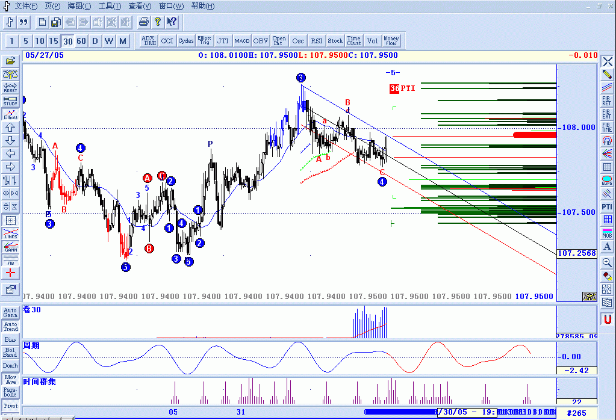Screen dimensions: 616x420
Task: Open the chart properties icon
Action: [x=10, y=289]
